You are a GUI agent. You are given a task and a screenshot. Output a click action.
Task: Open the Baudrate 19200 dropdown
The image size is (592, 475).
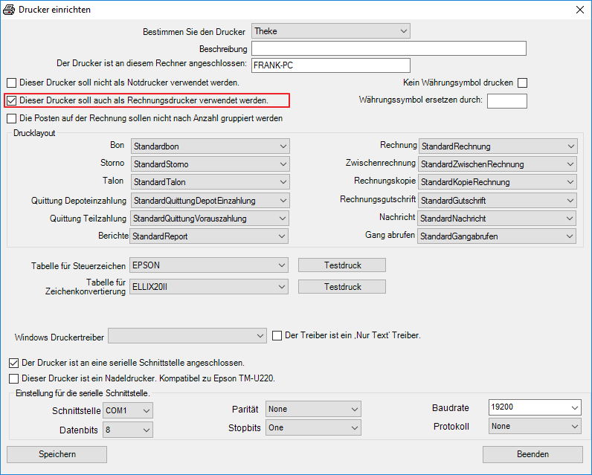coord(535,407)
